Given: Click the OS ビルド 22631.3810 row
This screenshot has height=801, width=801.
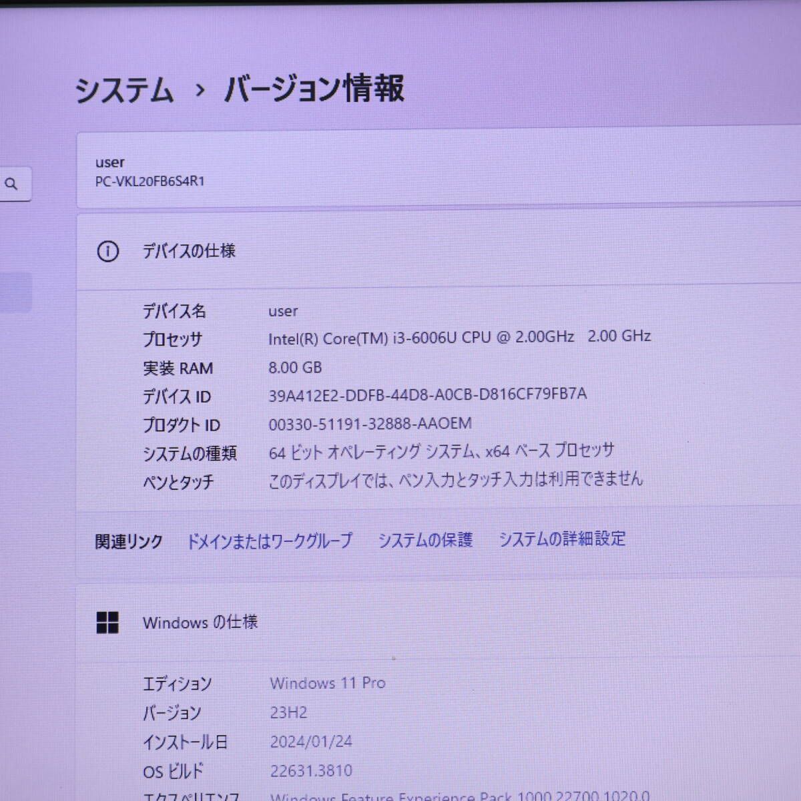Looking at the screenshot, I should click(x=310, y=770).
